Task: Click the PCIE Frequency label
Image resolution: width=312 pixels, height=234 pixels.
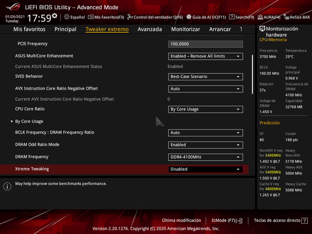Action: tap(33, 44)
